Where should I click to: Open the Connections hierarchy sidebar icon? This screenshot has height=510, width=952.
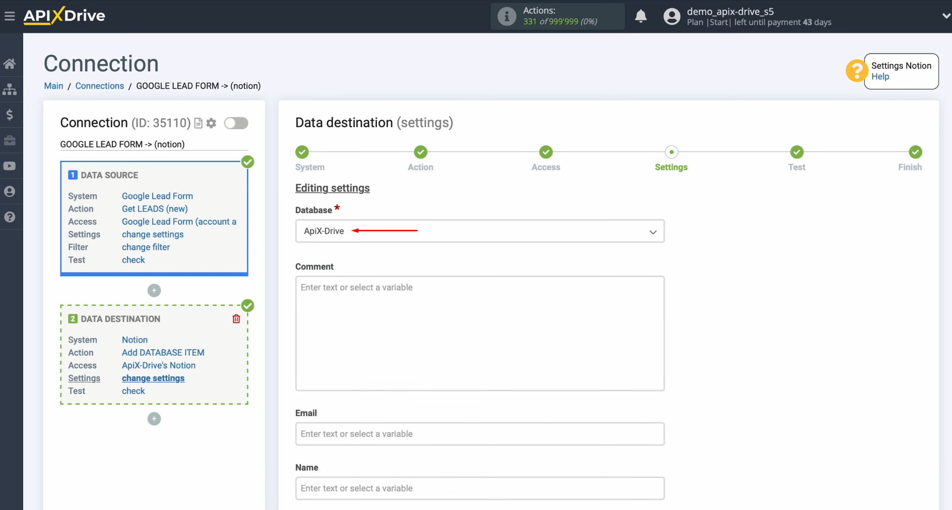10,89
